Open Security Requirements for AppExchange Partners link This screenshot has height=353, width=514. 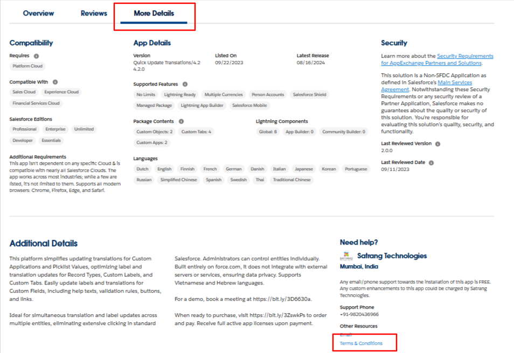tap(437, 59)
